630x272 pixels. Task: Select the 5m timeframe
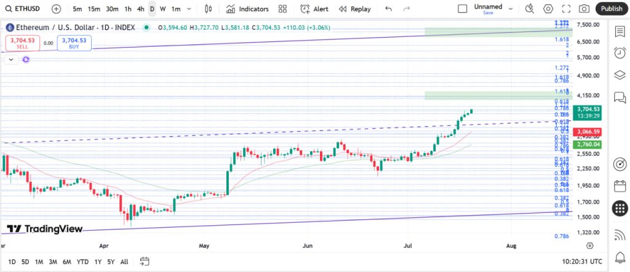click(78, 9)
